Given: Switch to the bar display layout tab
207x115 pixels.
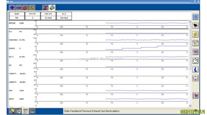Looking at the screenshot, I should tap(25, 111).
